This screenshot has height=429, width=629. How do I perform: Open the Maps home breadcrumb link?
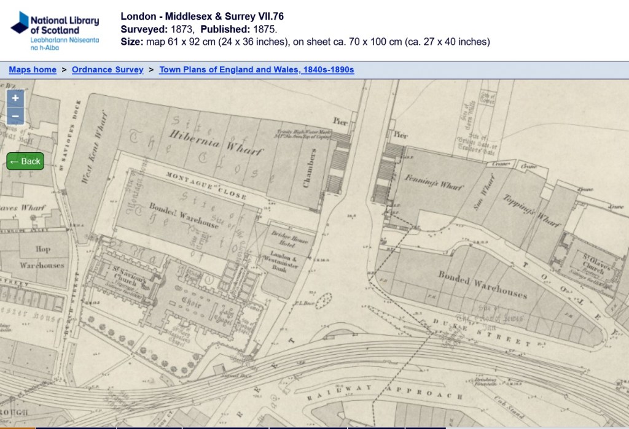(x=33, y=70)
